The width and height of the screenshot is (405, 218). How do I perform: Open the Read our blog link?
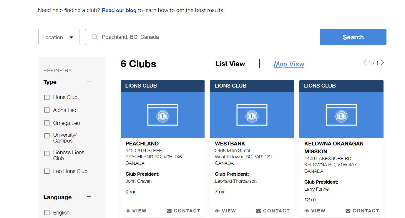[119, 10]
